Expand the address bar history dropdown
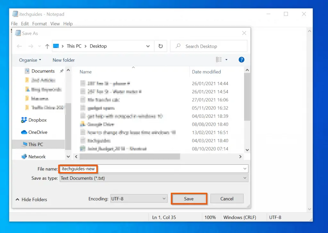328x233 pixels. coord(148,46)
